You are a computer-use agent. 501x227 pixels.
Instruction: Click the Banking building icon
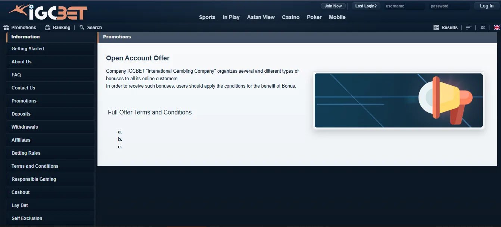pos(47,28)
